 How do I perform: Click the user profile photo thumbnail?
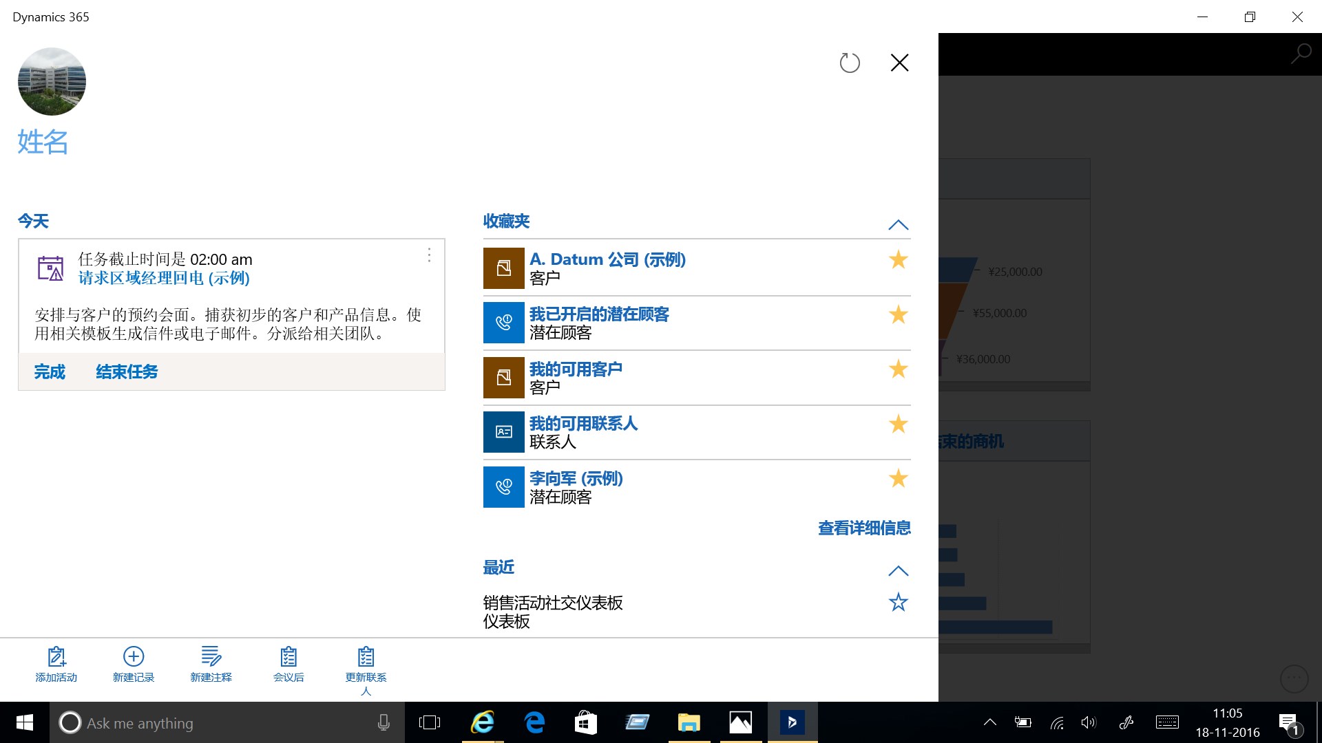pyautogui.click(x=52, y=81)
